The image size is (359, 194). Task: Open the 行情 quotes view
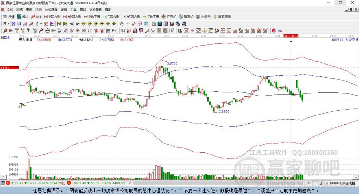pos(9,17)
